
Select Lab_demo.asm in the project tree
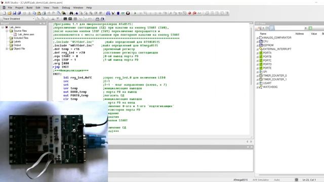pyautogui.click(x=26, y=34)
